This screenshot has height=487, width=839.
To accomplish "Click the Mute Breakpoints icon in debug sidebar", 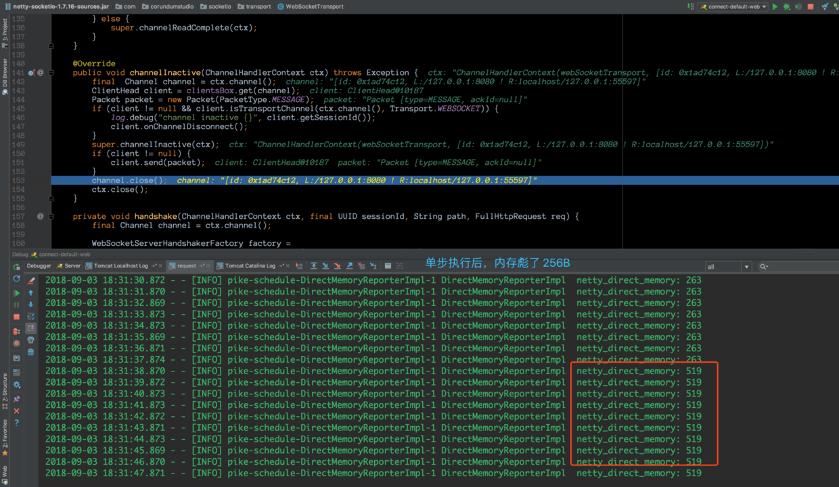I will point(17,344).
